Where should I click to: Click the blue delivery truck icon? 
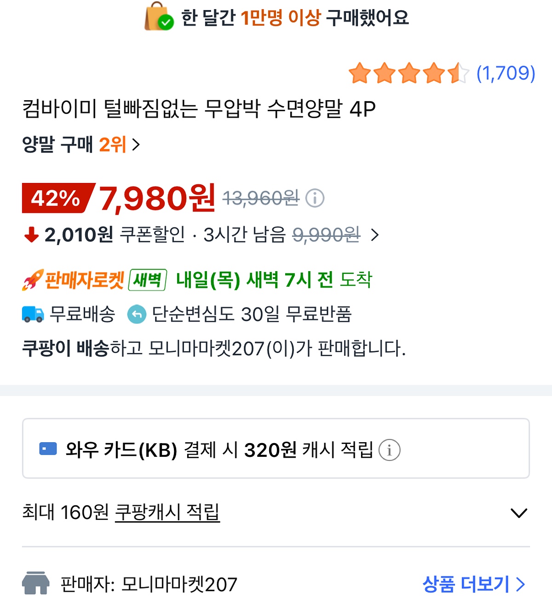coord(33,314)
